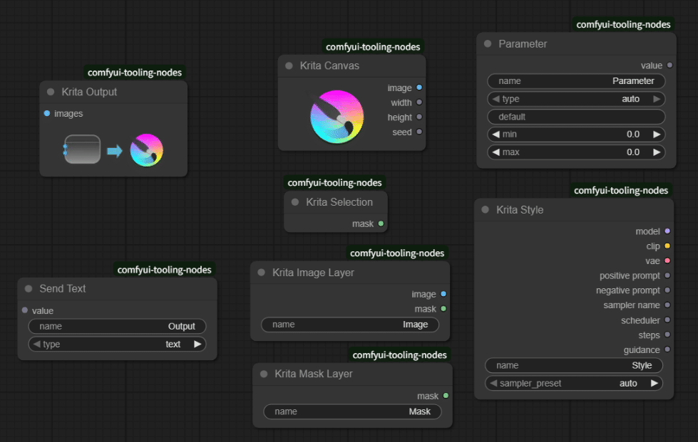Click the clip output socket on Krita Style
Screen dimensions: 698x442
[x=667, y=246]
